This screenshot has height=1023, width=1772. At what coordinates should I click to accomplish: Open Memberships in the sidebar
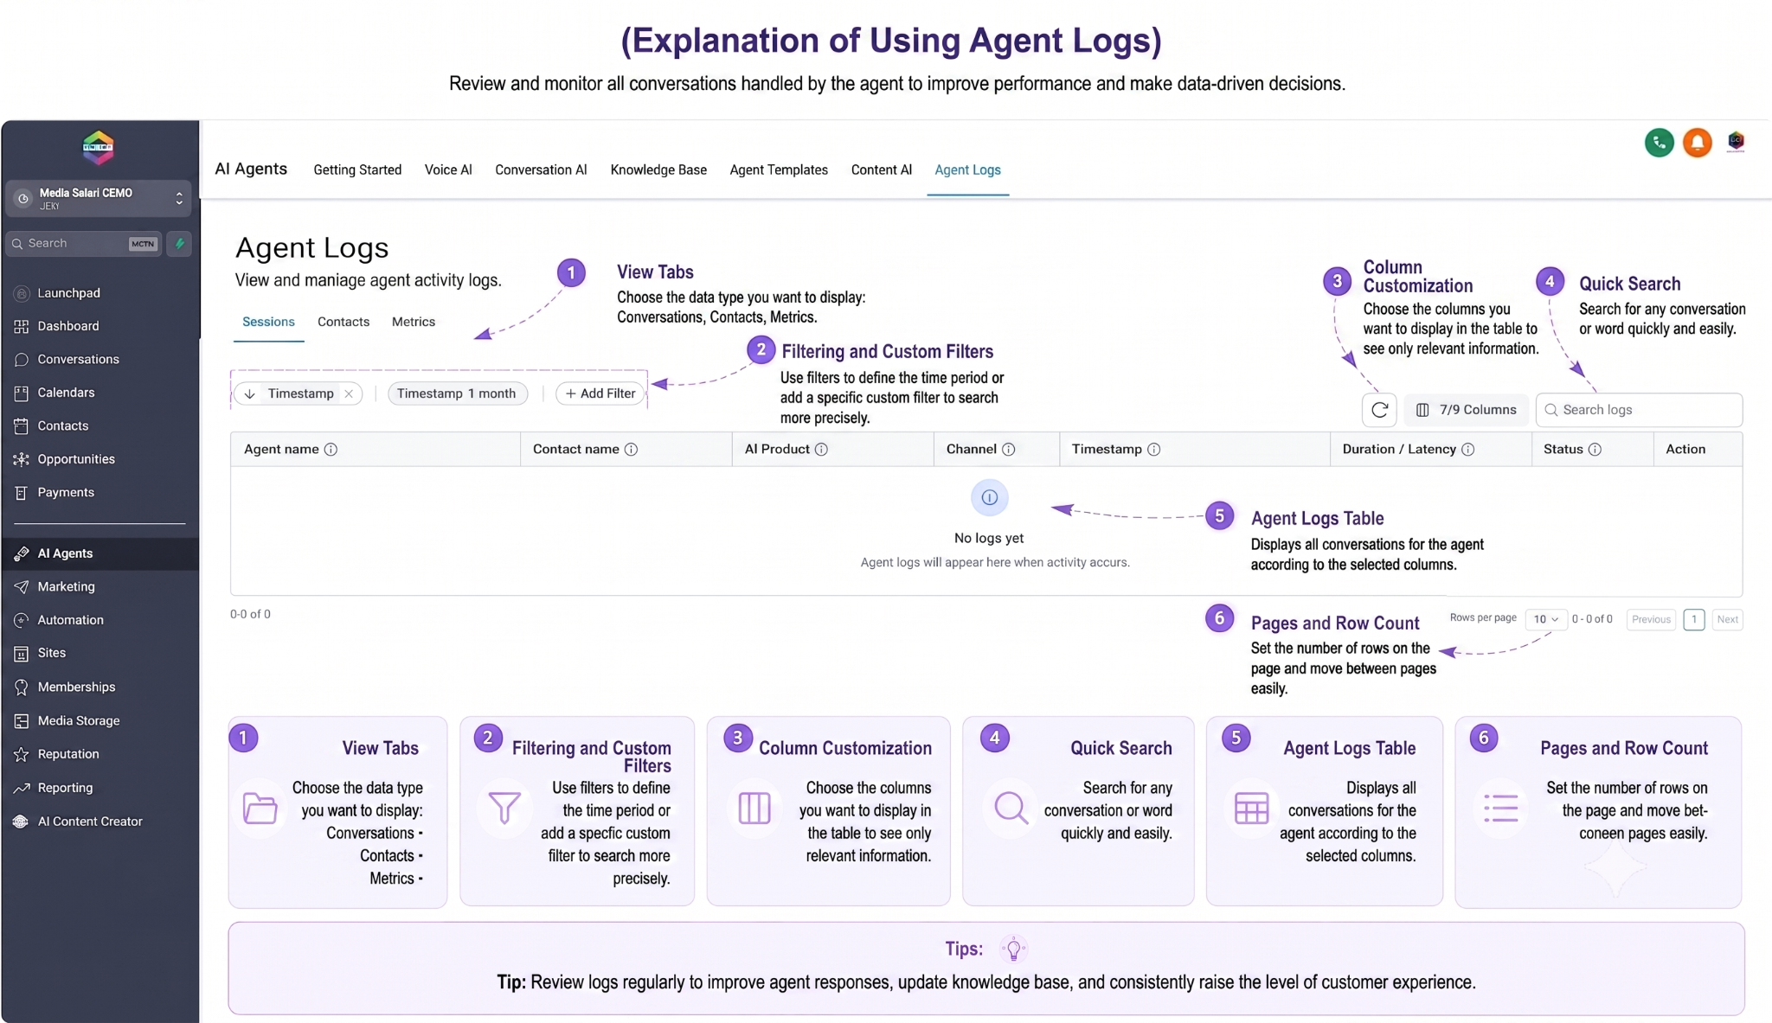76,687
